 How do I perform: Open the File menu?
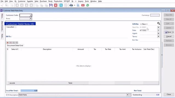[x=2, y=1]
